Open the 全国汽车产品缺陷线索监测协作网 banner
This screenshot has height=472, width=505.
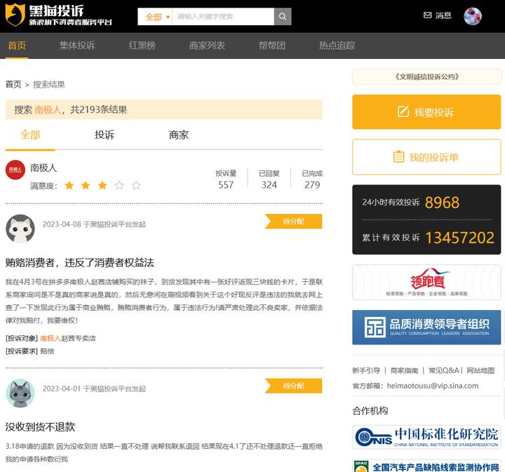click(426, 466)
